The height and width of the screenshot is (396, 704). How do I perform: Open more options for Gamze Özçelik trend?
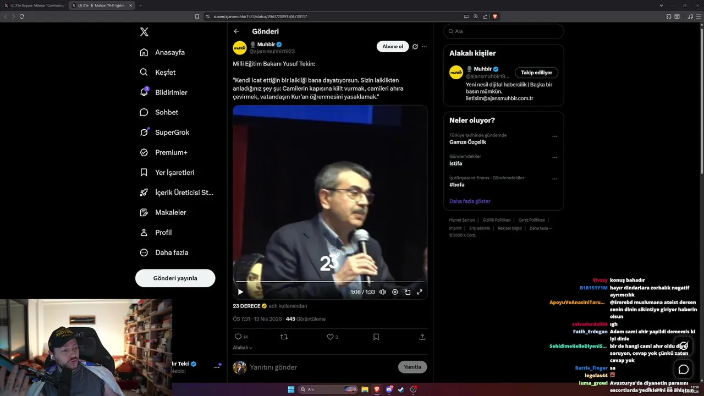pos(554,136)
